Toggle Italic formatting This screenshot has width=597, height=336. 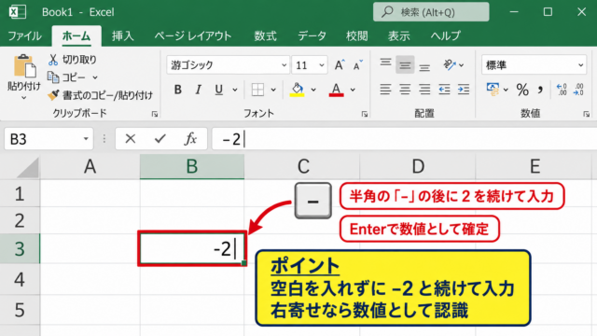[198, 90]
